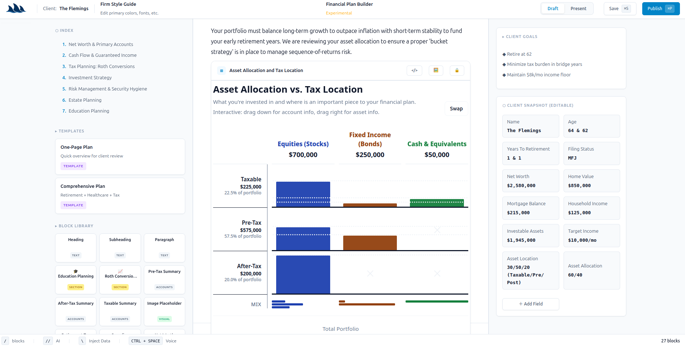Click the image icon button on the Asset Allocation block

[436, 71]
